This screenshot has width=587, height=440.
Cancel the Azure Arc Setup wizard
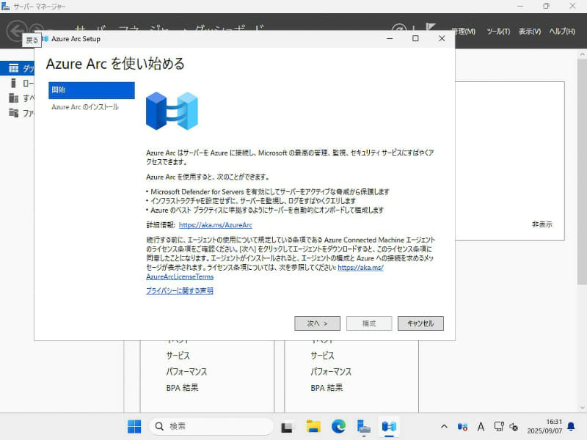(420, 323)
